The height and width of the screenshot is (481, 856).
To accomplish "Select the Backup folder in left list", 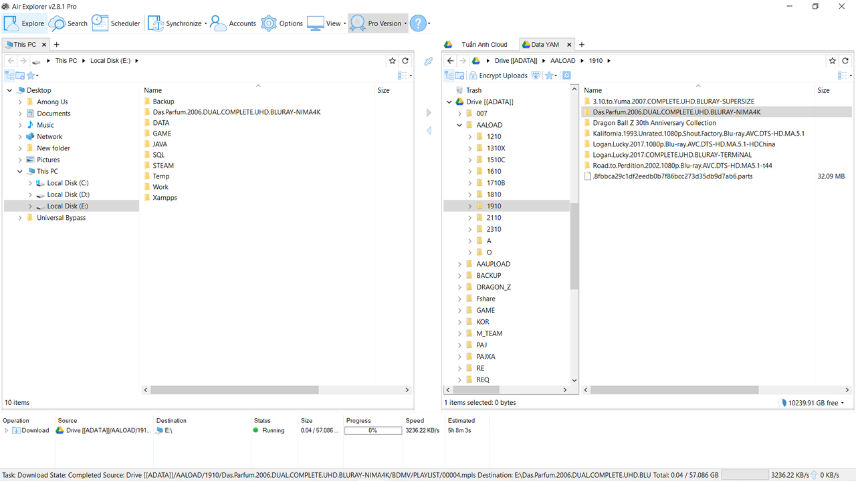I will 163,102.
